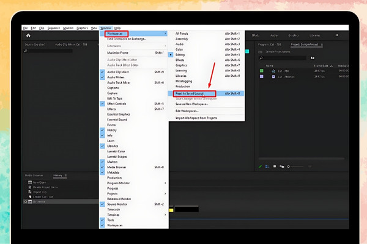Image resolution: width=367 pixels, height=244 pixels.
Task: Select Edit Workspaces...
Action: pyautogui.click(x=207, y=111)
